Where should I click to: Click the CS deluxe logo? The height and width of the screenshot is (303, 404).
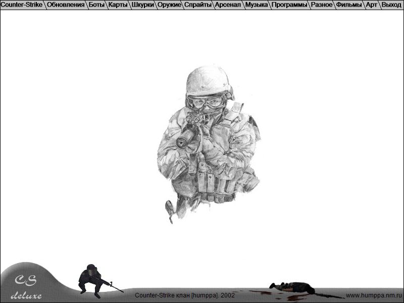[26, 287]
